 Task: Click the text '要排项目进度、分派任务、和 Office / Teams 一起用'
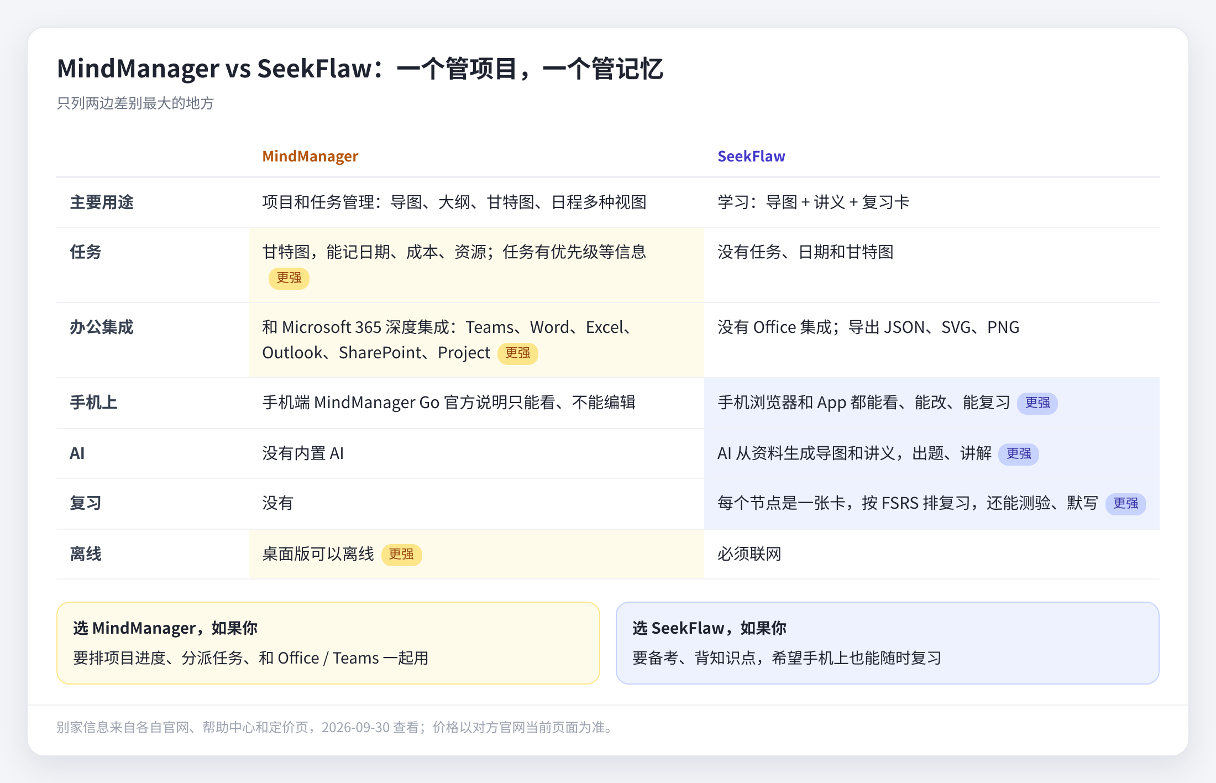pyautogui.click(x=251, y=658)
